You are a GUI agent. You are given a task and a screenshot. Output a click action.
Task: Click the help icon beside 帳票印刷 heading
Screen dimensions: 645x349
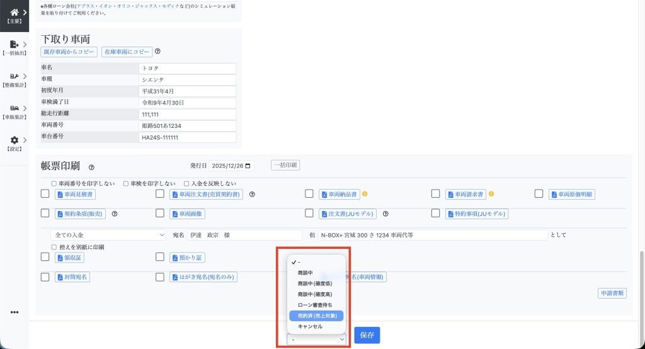click(x=91, y=167)
